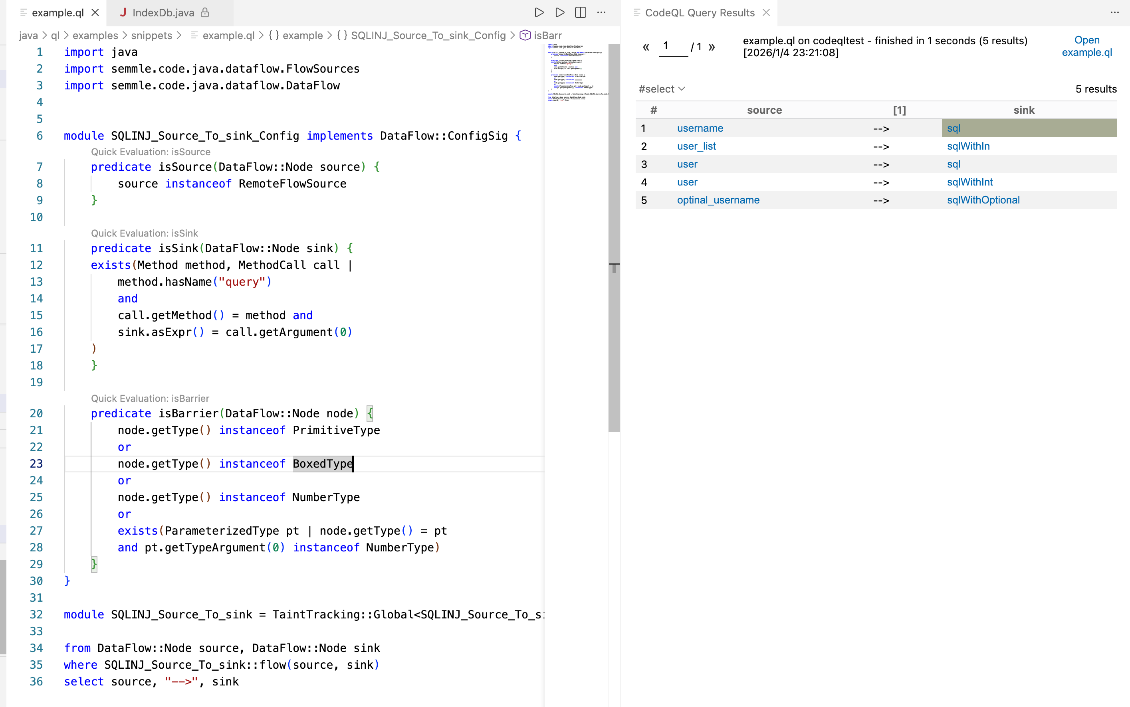Viewport: 1130px width, 707px height.
Task: Open the snippets breadcrumb folder
Action: [151, 36]
